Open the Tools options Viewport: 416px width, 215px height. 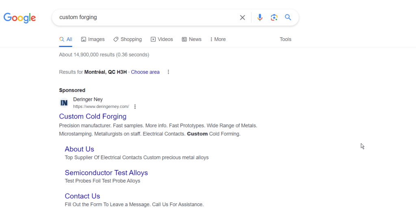pyautogui.click(x=286, y=39)
